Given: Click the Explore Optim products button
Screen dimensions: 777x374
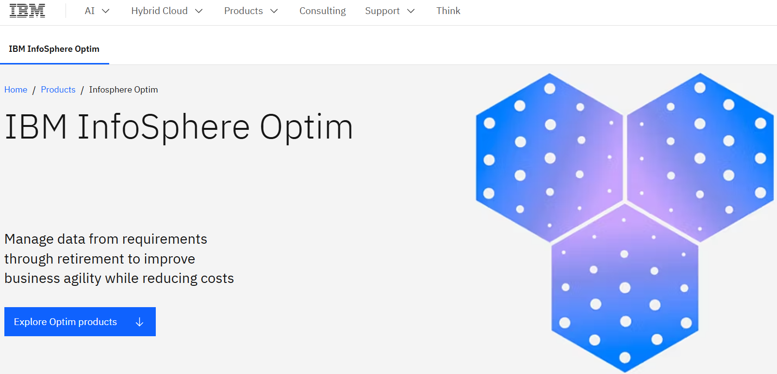Looking at the screenshot, I should [80, 322].
